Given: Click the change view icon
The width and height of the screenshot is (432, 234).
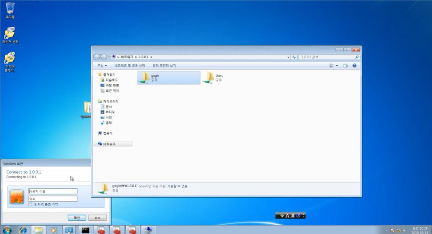Looking at the screenshot, I should [x=332, y=66].
